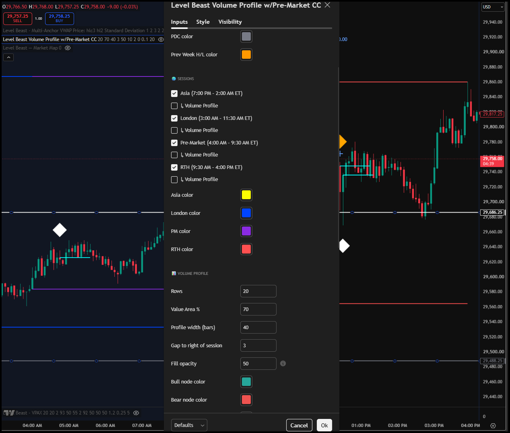510x433 pixels.
Task: Switch to the Inputs tab
Action: (x=179, y=22)
